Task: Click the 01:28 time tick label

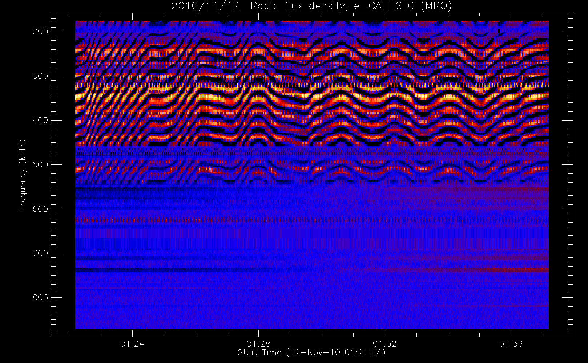Action: tap(258, 344)
